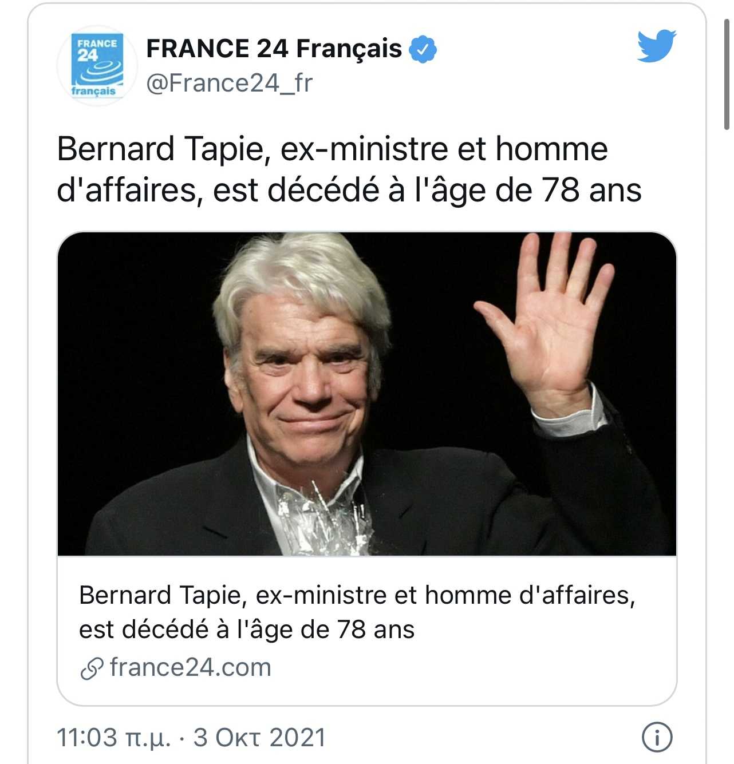Click the Twitter bird logo
This screenshot has width=734, height=764.
(x=656, y=45)
